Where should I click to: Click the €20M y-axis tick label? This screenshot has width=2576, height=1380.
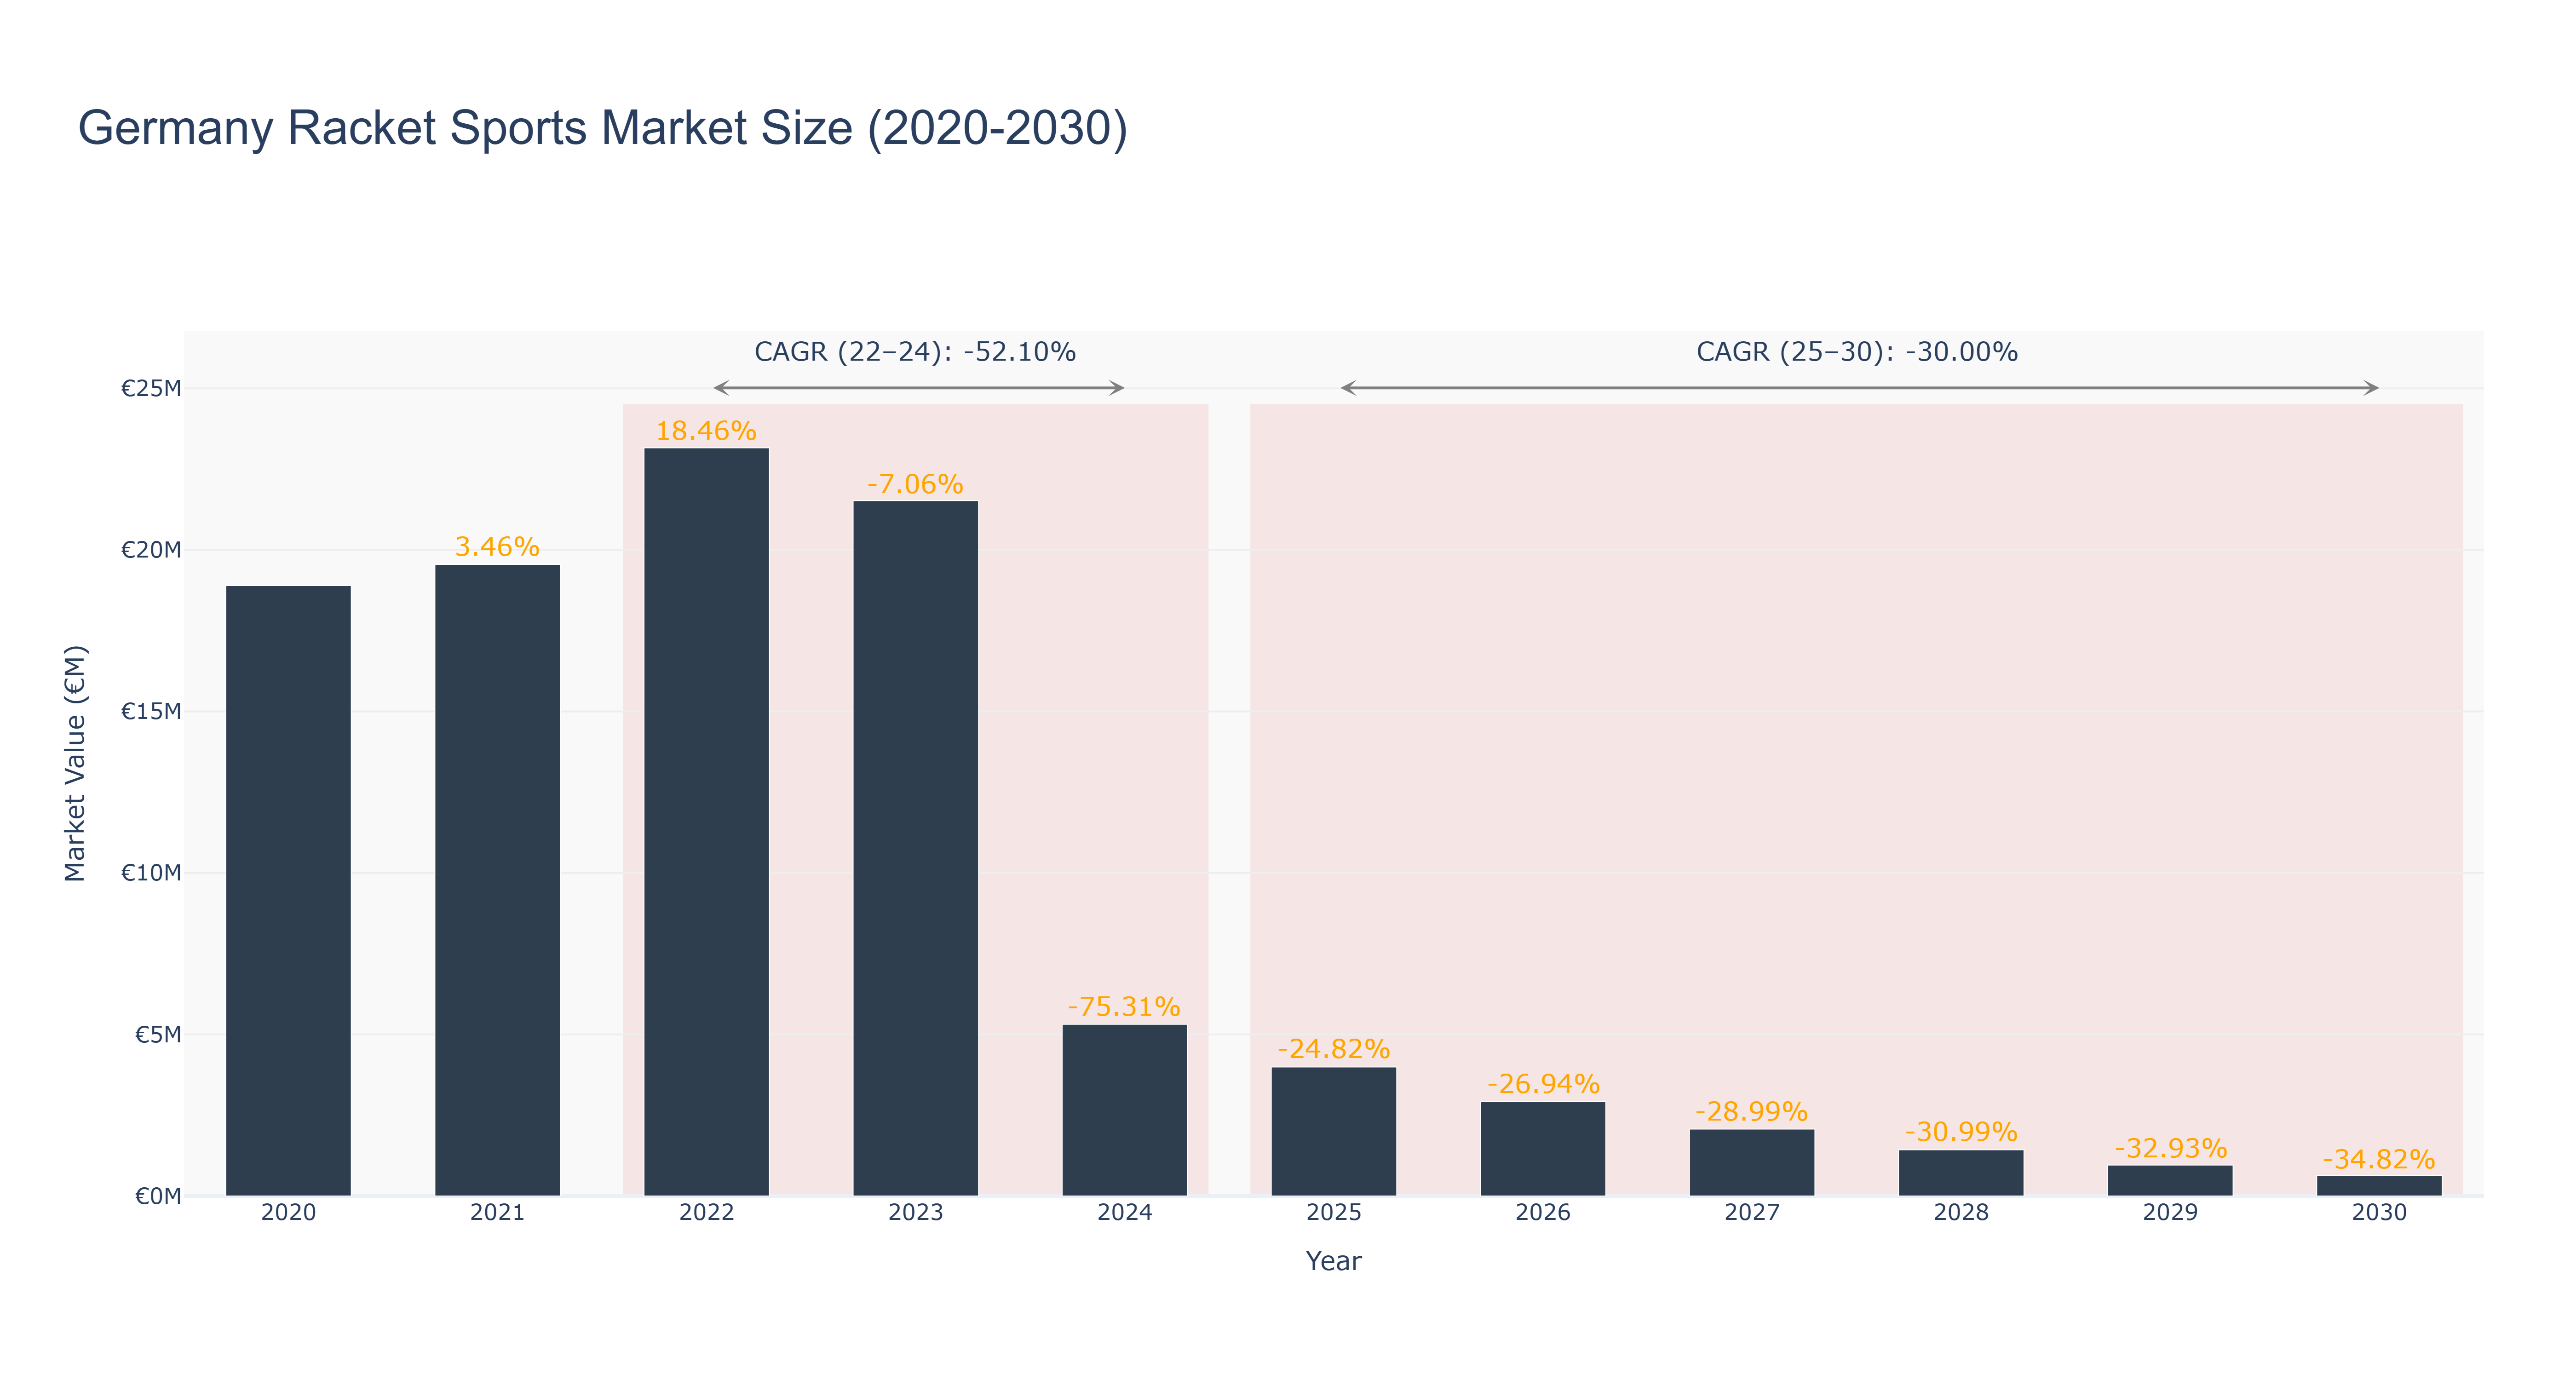[x=151, y=550]
